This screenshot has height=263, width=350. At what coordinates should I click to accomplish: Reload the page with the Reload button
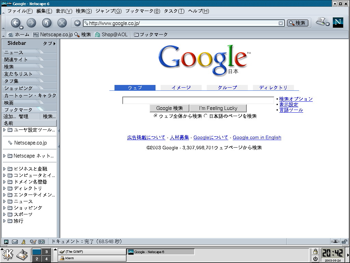coord(46,23)
